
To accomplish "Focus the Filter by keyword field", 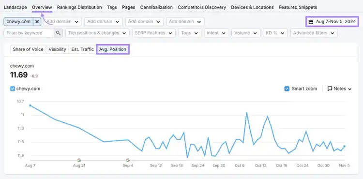I will (x=29, y=33).
